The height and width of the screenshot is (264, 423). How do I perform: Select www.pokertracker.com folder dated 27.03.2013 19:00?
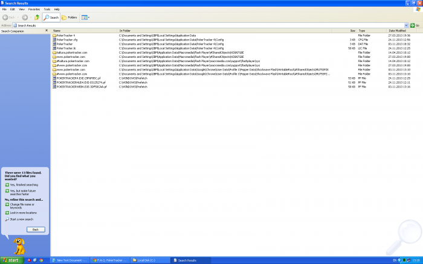71,57
